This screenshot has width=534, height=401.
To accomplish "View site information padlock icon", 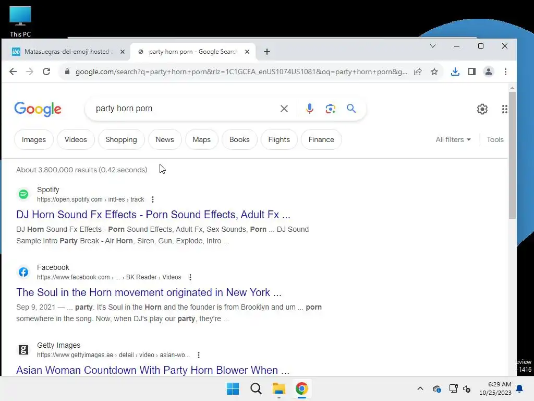I will [67, 72].
